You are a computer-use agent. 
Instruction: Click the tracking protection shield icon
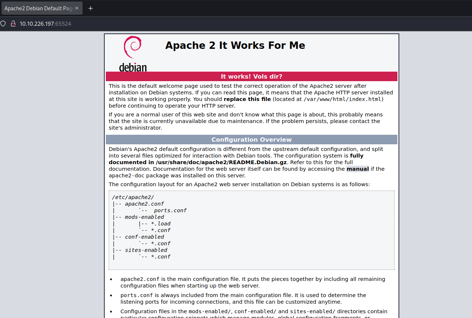[x=3, y=23]
